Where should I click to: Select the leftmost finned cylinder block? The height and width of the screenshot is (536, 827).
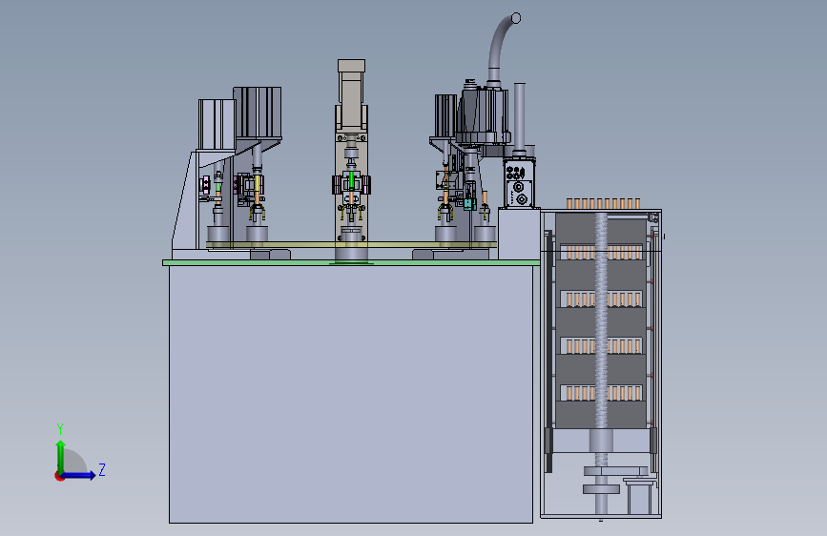tap(217, 125)
